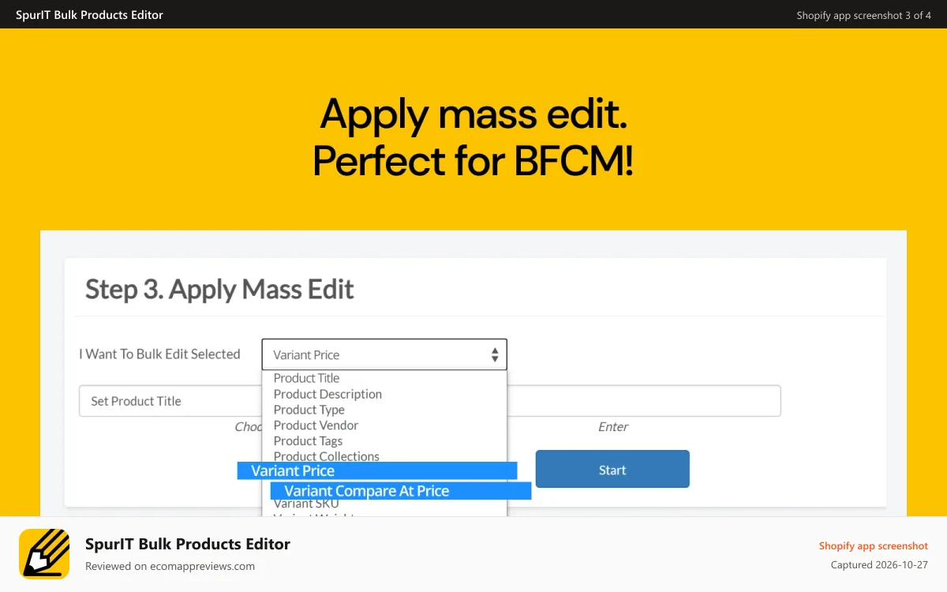The width and height of the screenshot is (947, 592).
Task: Open the Set Product Title field
Action: click(x=170, y=401)
